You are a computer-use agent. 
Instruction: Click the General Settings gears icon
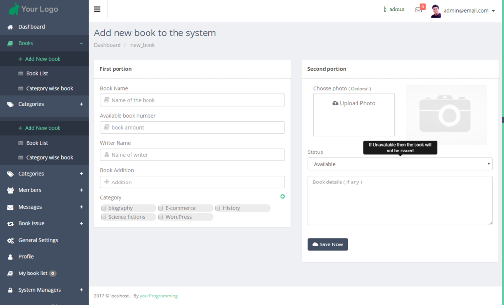(10, 241)
